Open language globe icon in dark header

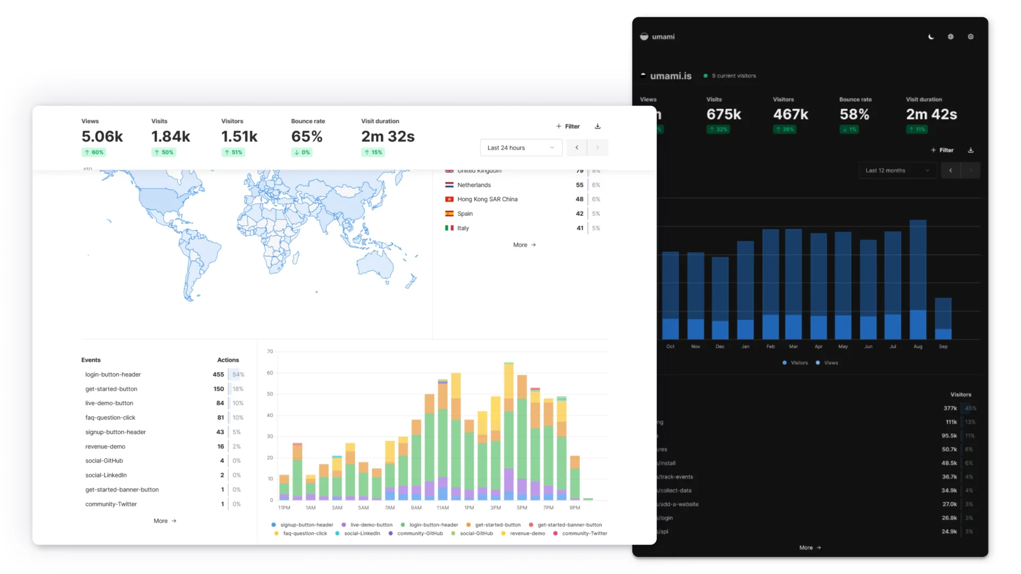(951, 37)
